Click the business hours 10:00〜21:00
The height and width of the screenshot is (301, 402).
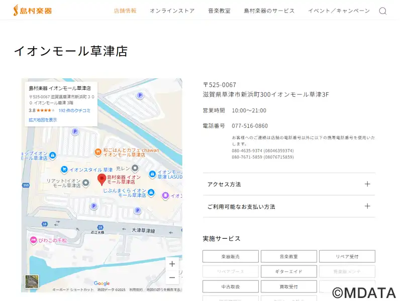249,110
